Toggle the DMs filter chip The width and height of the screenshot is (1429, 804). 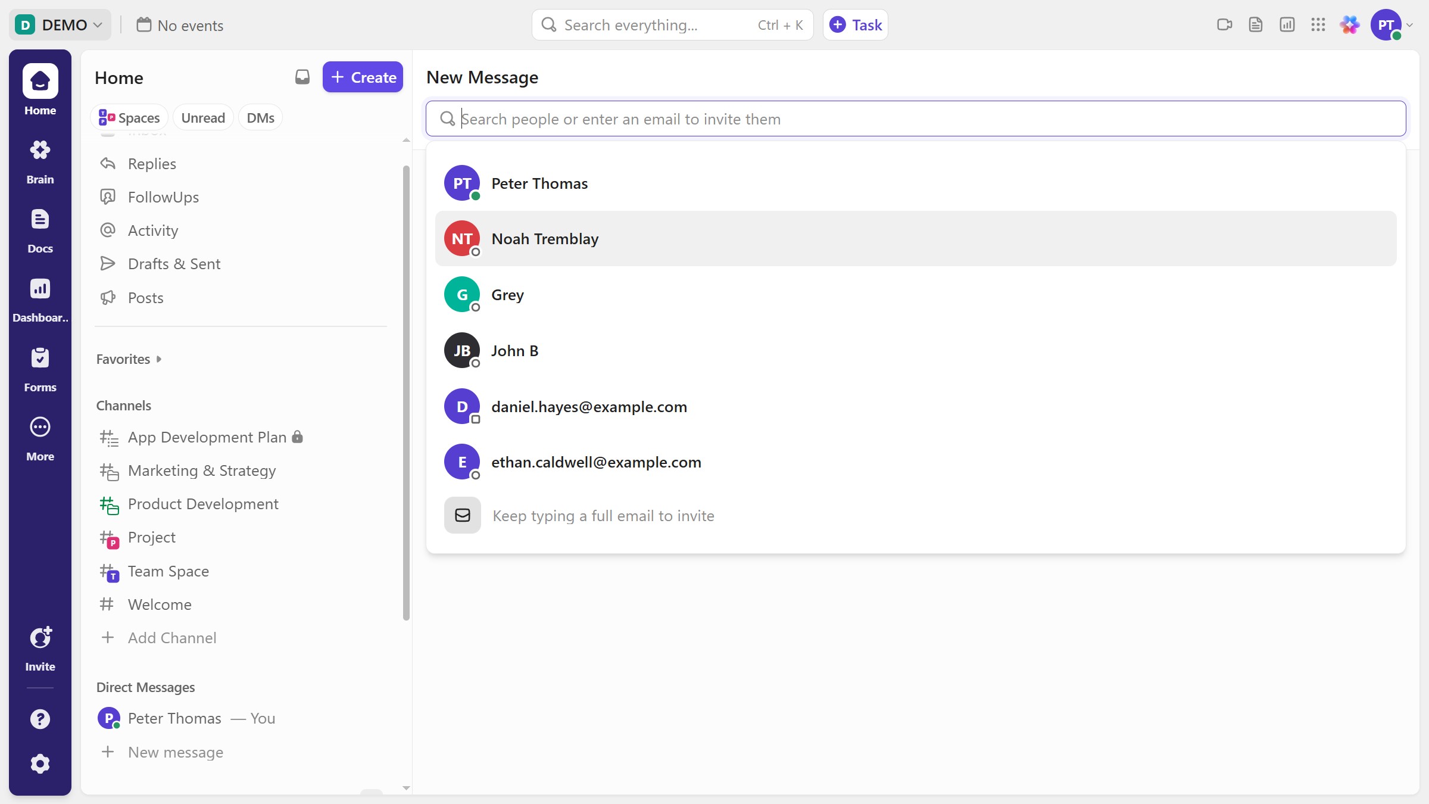pos(260,118)
